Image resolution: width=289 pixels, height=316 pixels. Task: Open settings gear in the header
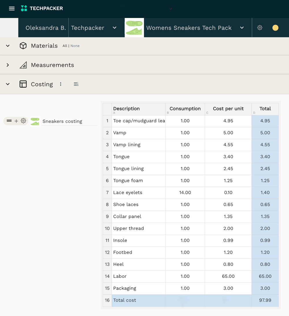[260, 28]
